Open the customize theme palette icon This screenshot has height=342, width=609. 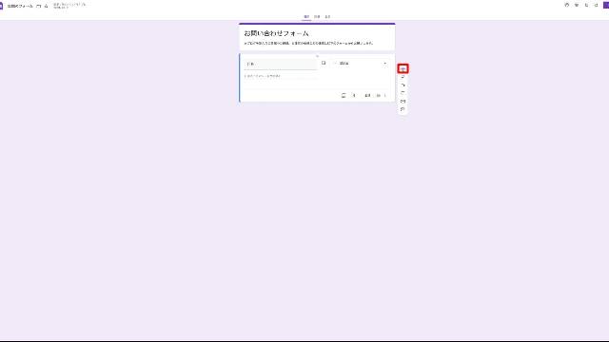click(567, 5)
